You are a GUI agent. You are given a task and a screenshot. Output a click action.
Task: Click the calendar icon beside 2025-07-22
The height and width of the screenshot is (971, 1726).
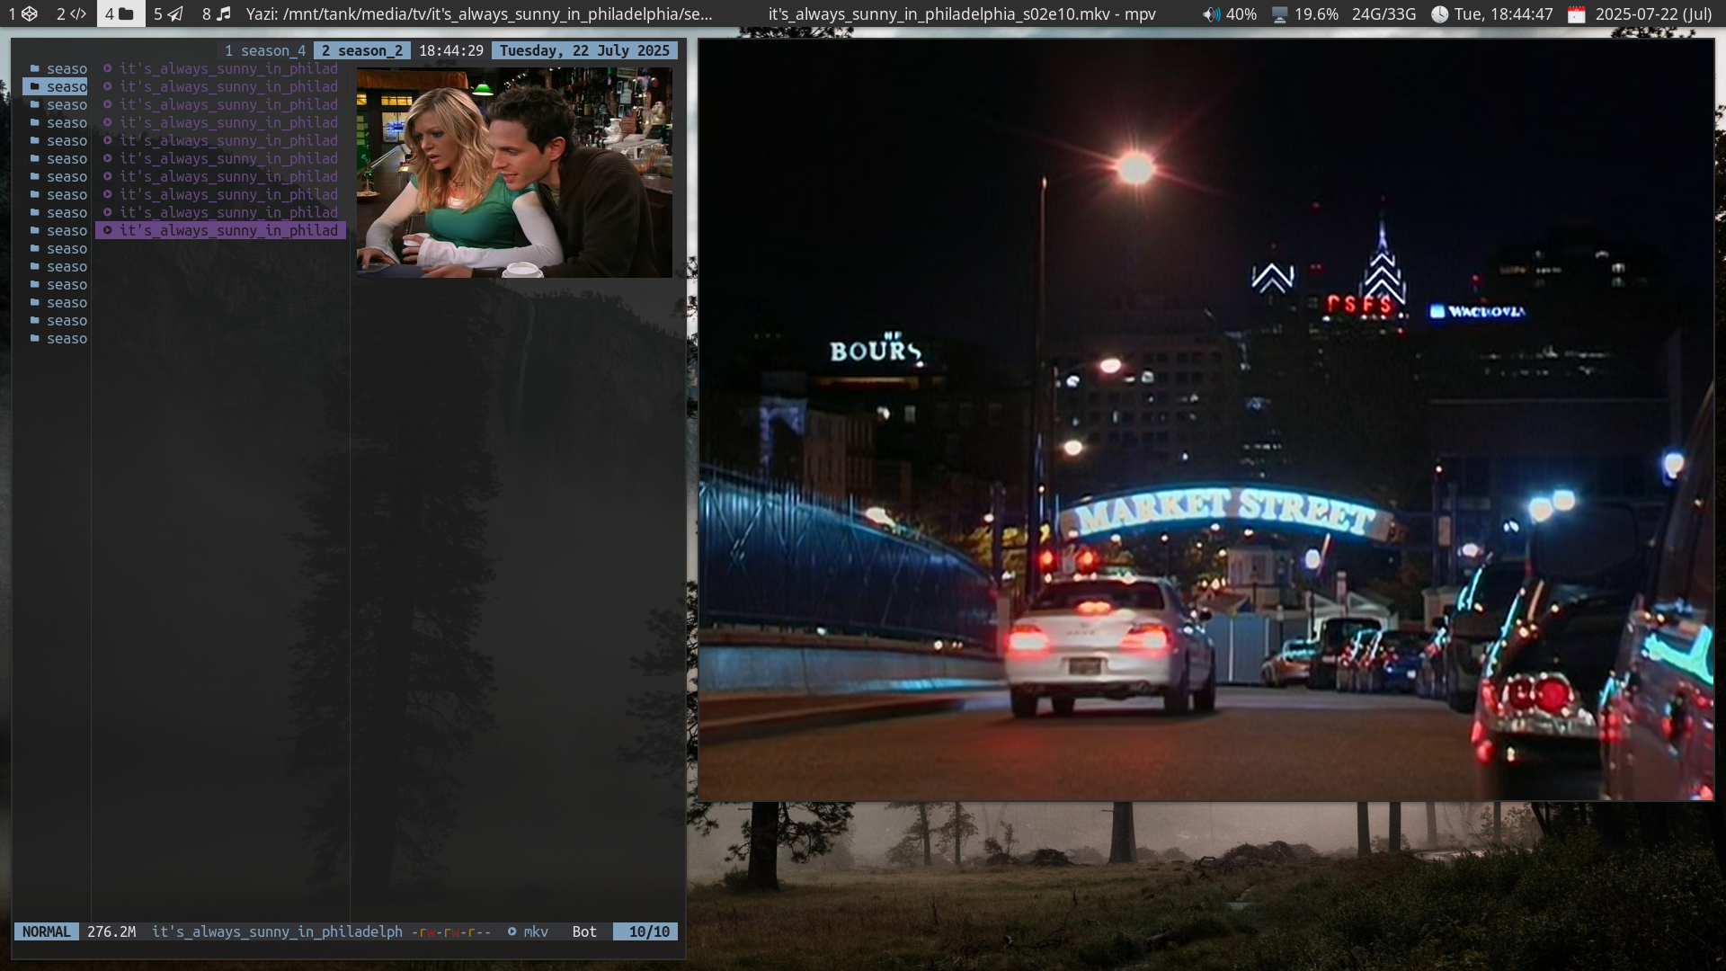click(x=1576, y=14)
